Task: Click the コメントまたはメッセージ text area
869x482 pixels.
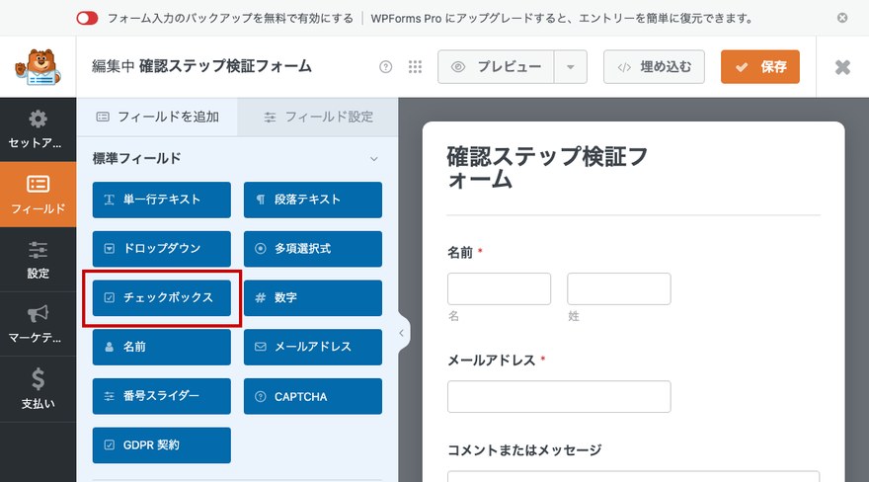Action: 633,476
